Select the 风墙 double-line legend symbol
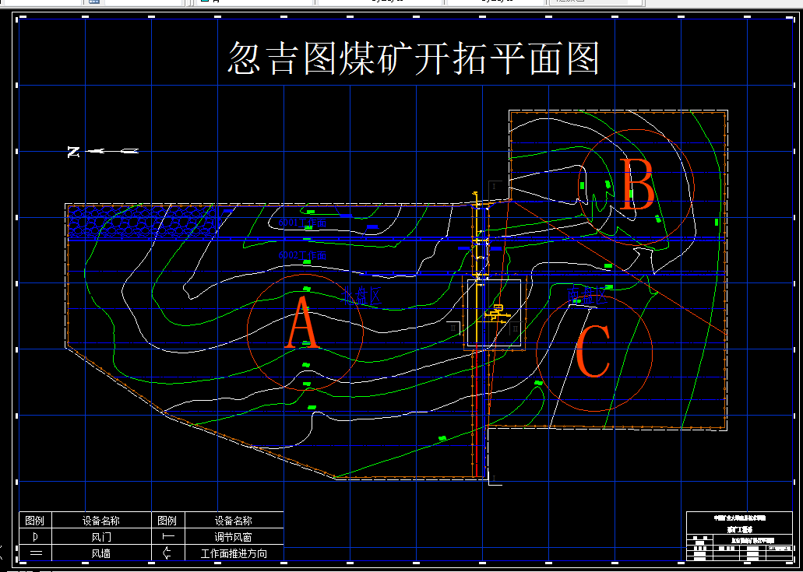This screenshot has width=803, height=572. [35, 553]
